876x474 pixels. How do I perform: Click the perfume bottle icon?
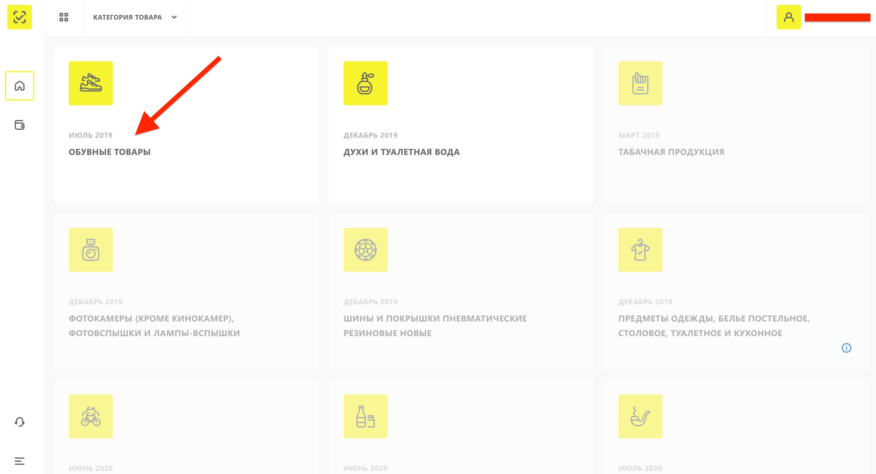tap(366, 83)
